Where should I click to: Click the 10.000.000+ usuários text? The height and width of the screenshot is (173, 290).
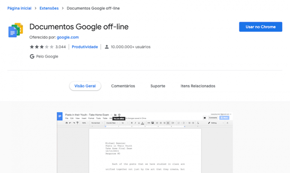131,47
